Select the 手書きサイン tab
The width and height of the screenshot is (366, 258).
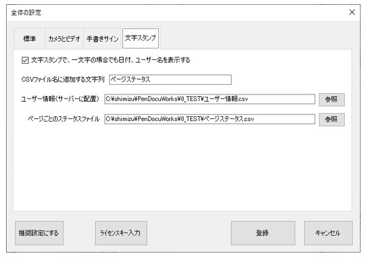tap(102, 39)
